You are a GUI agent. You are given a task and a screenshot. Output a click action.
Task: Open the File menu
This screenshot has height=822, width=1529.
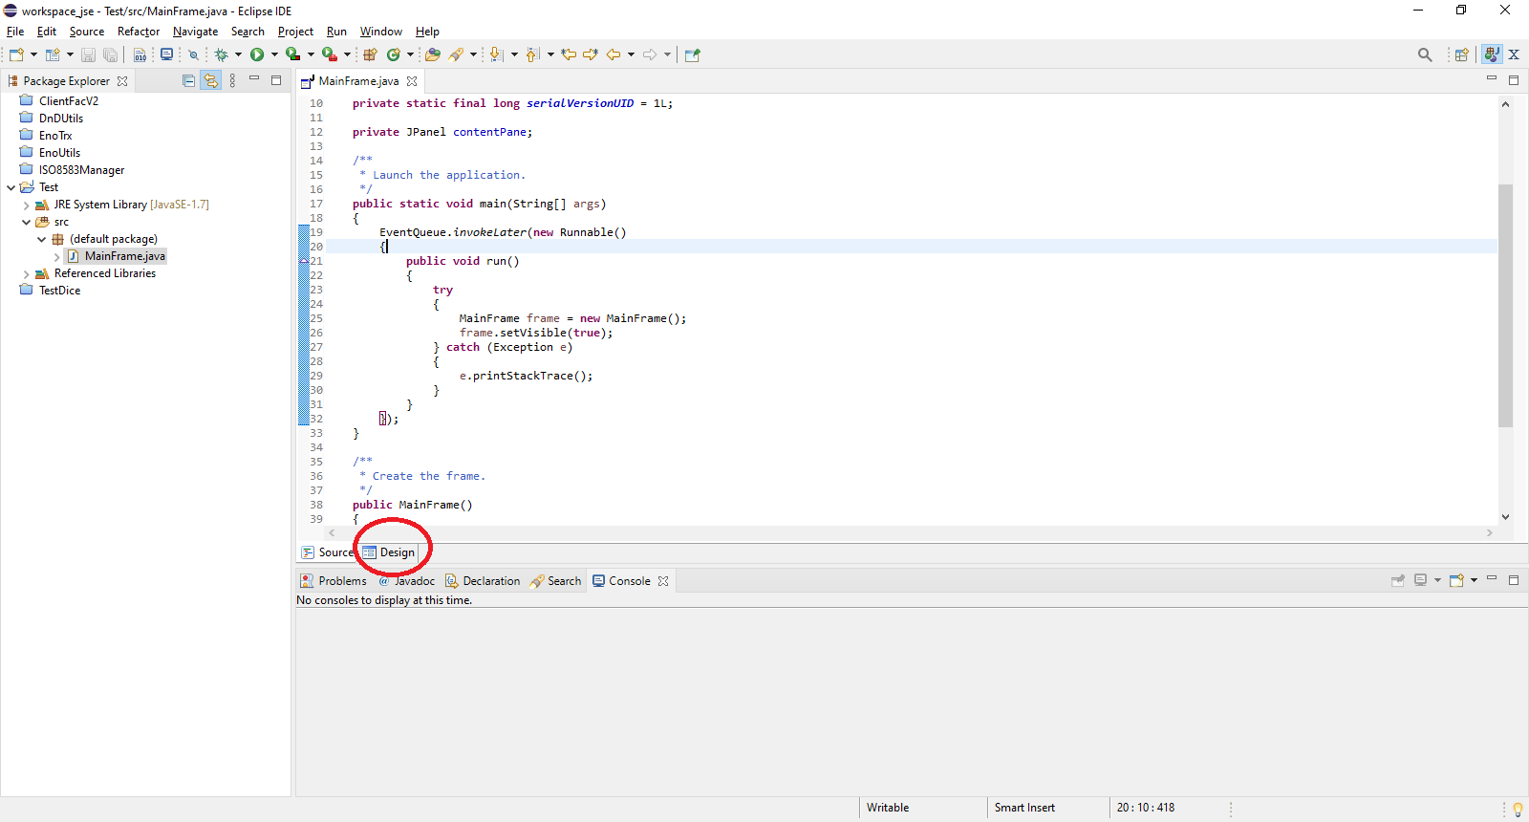click(15, 32)
